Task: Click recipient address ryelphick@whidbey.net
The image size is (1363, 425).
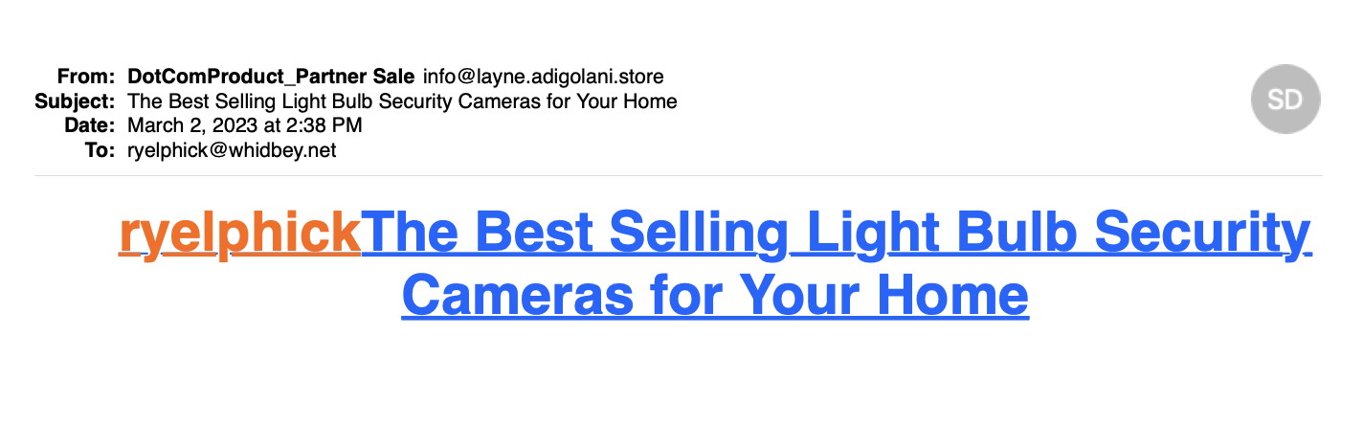Action: click(232, 151)
